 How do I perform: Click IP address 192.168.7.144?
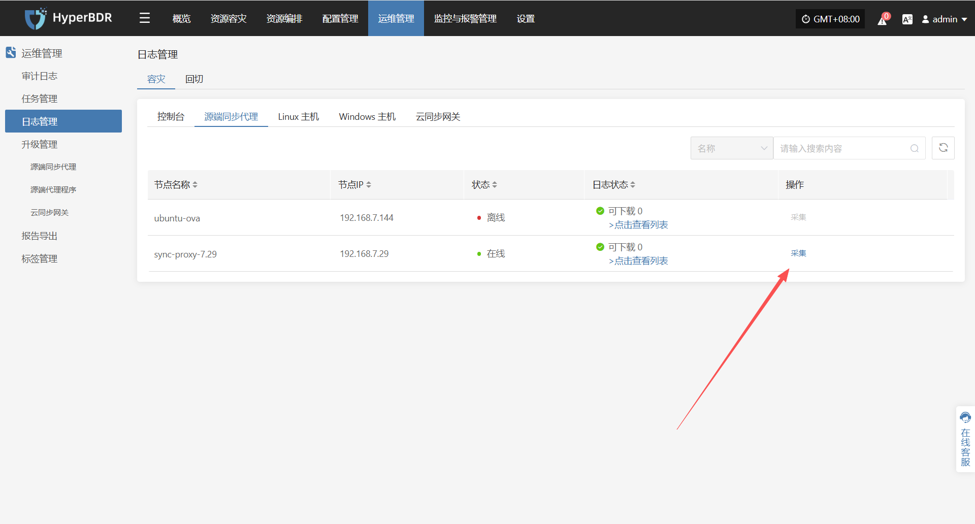[367, 218]
